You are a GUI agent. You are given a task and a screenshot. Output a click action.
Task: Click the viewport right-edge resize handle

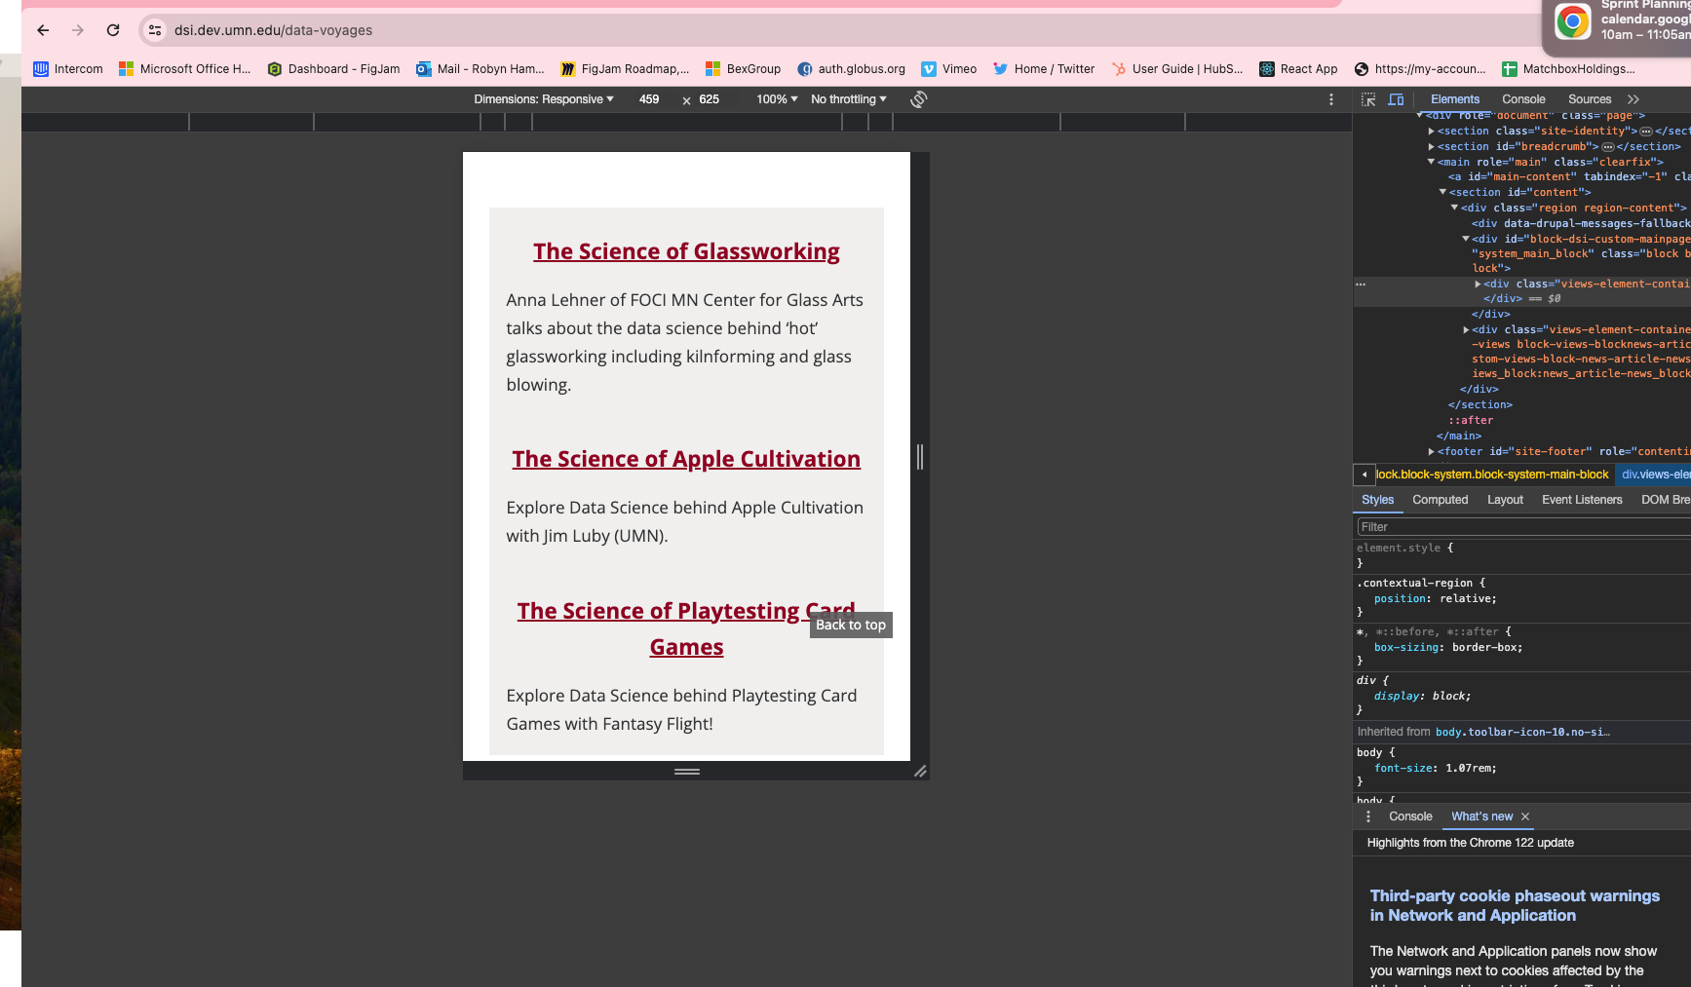pyautogui.click(x=919, y=456)
